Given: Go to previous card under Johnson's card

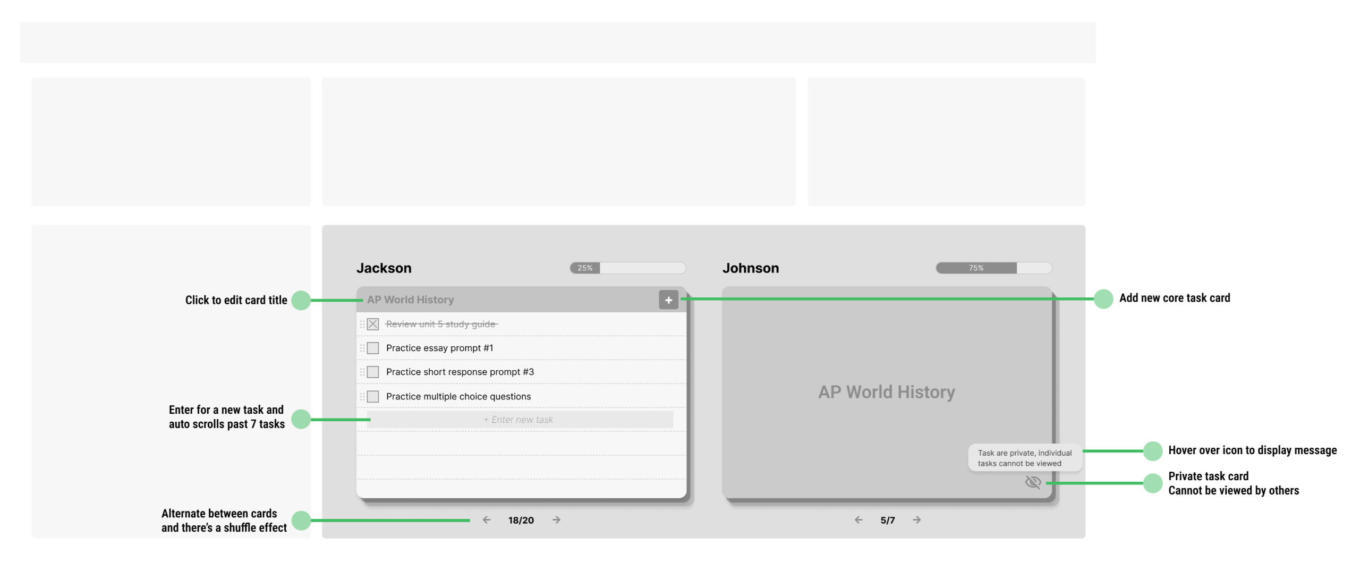Looking at the screenshot, I should (858, 520).
